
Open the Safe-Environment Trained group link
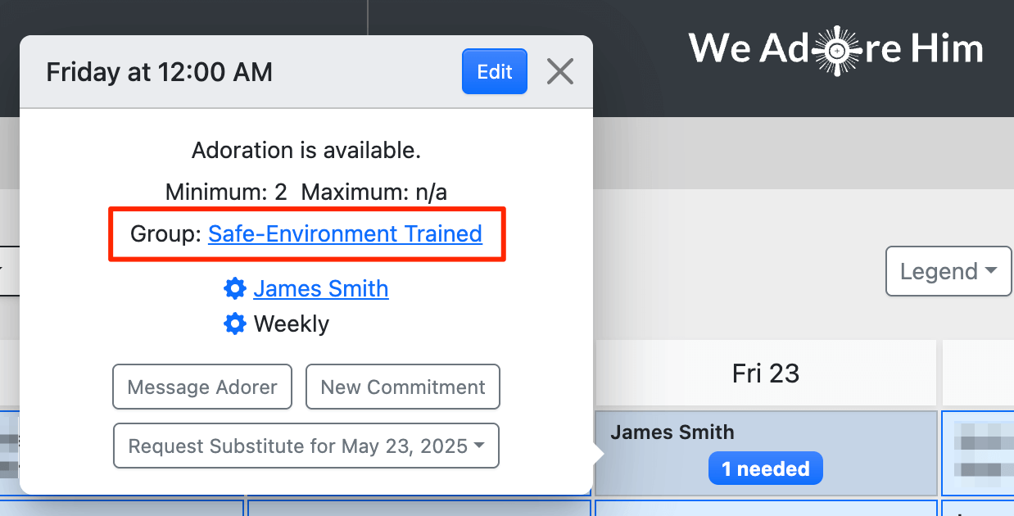[345, 234]
